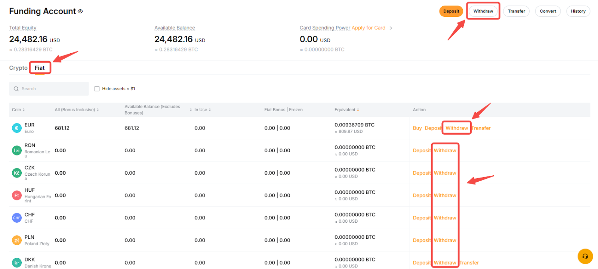Screen dimensions: 598x269
Task: Switch to the Crypto tab
Action: (18, 68)
